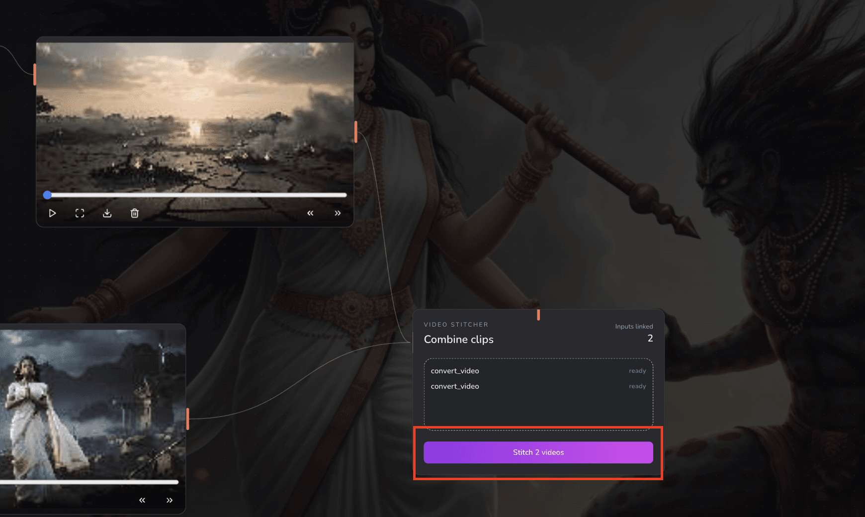Fast-forward the battlefield video clip
The height and width of the screenshot is (517, 865).
click(x=338, y=213)
